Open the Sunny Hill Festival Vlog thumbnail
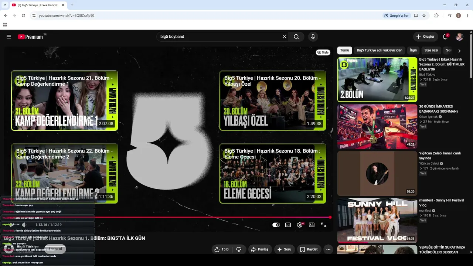 (x=377, y=220)
